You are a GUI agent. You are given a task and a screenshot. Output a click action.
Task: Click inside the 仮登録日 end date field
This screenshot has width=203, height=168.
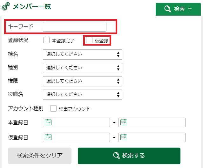click(156, 137)
